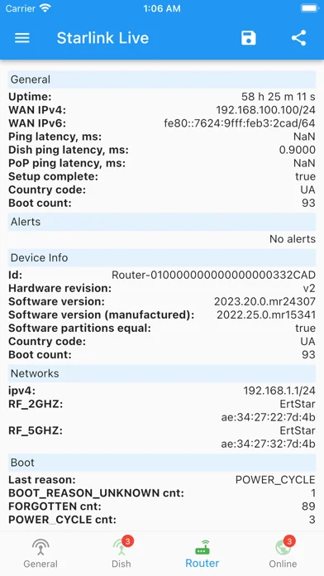Image resolution: width=324 pixels, height=576 pixels.
Task: Tap the red badge on Dish icon
Action: [x=127, y=541]
